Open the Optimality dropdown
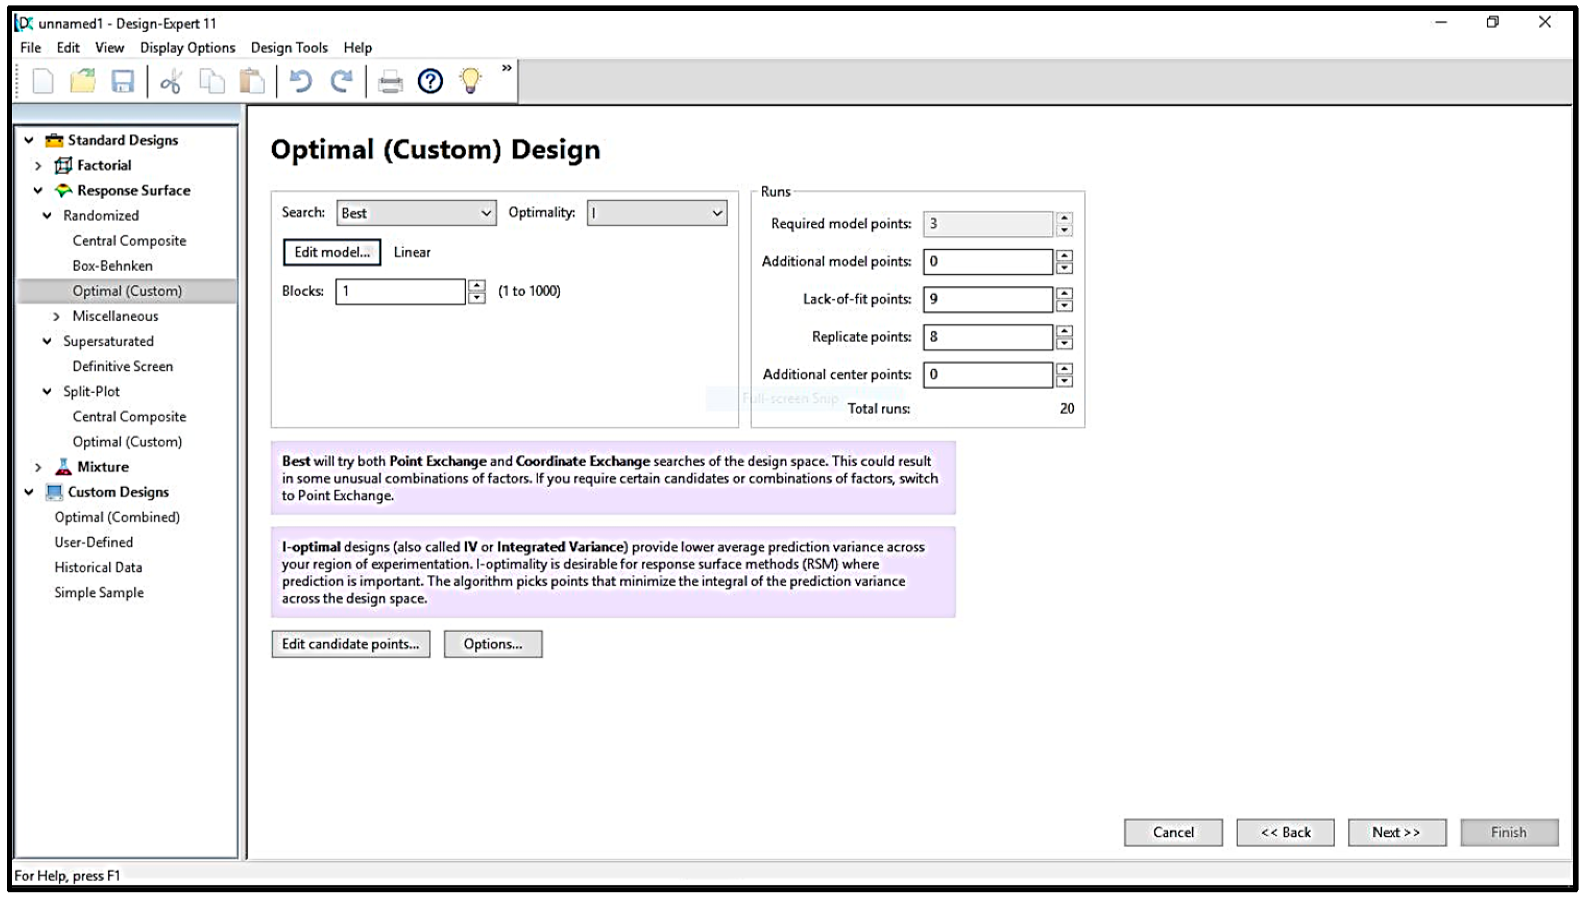Image resolution: width=1584 pixels, height=900 pixels. point(657,213)
